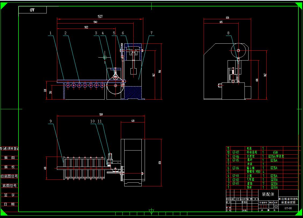The image size is (303, 218).
Task: Click balloon number 4 leader label
Action: click(x=102, y=33)
